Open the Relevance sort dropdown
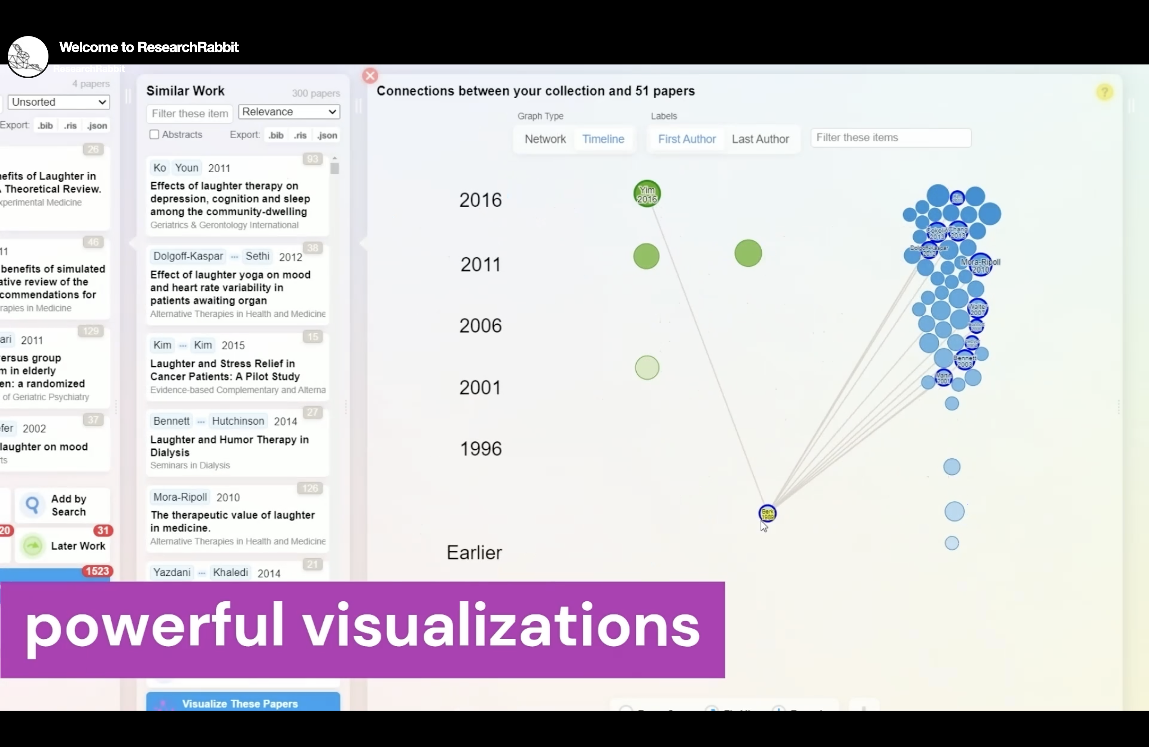 289,112
